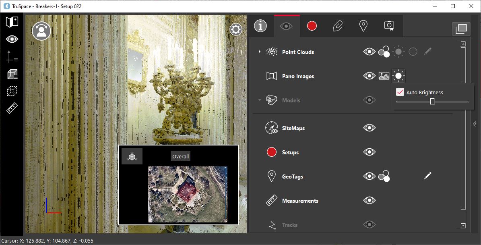This screenshot has width=481, height=245.
Task: Uncheck the Auto Brightness checkbox
Action: pyautogui.click(x=400, y=92)
